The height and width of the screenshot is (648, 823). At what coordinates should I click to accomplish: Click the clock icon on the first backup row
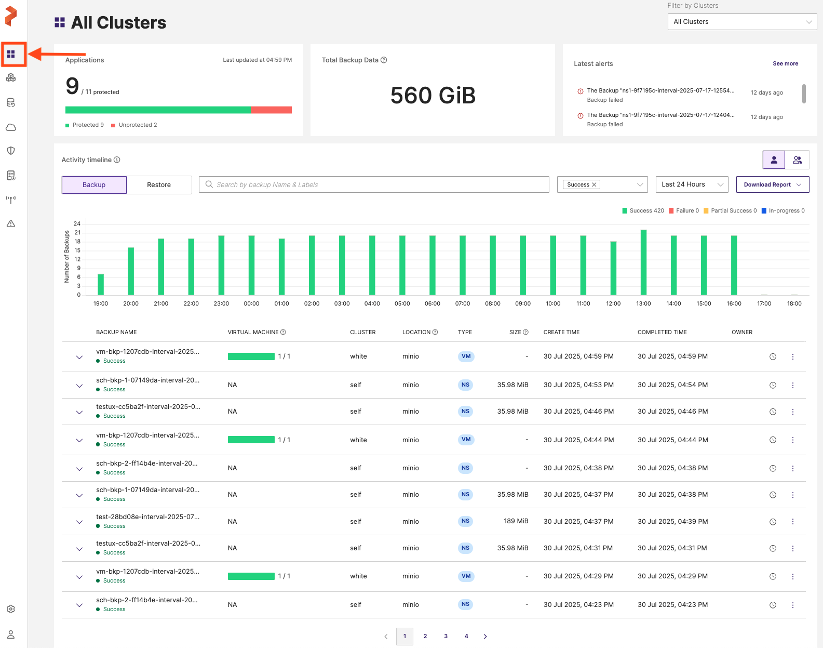coord(773,356)
